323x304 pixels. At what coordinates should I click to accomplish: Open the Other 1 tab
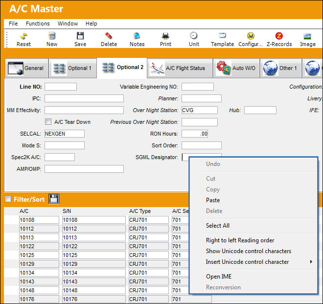[281, 68]
